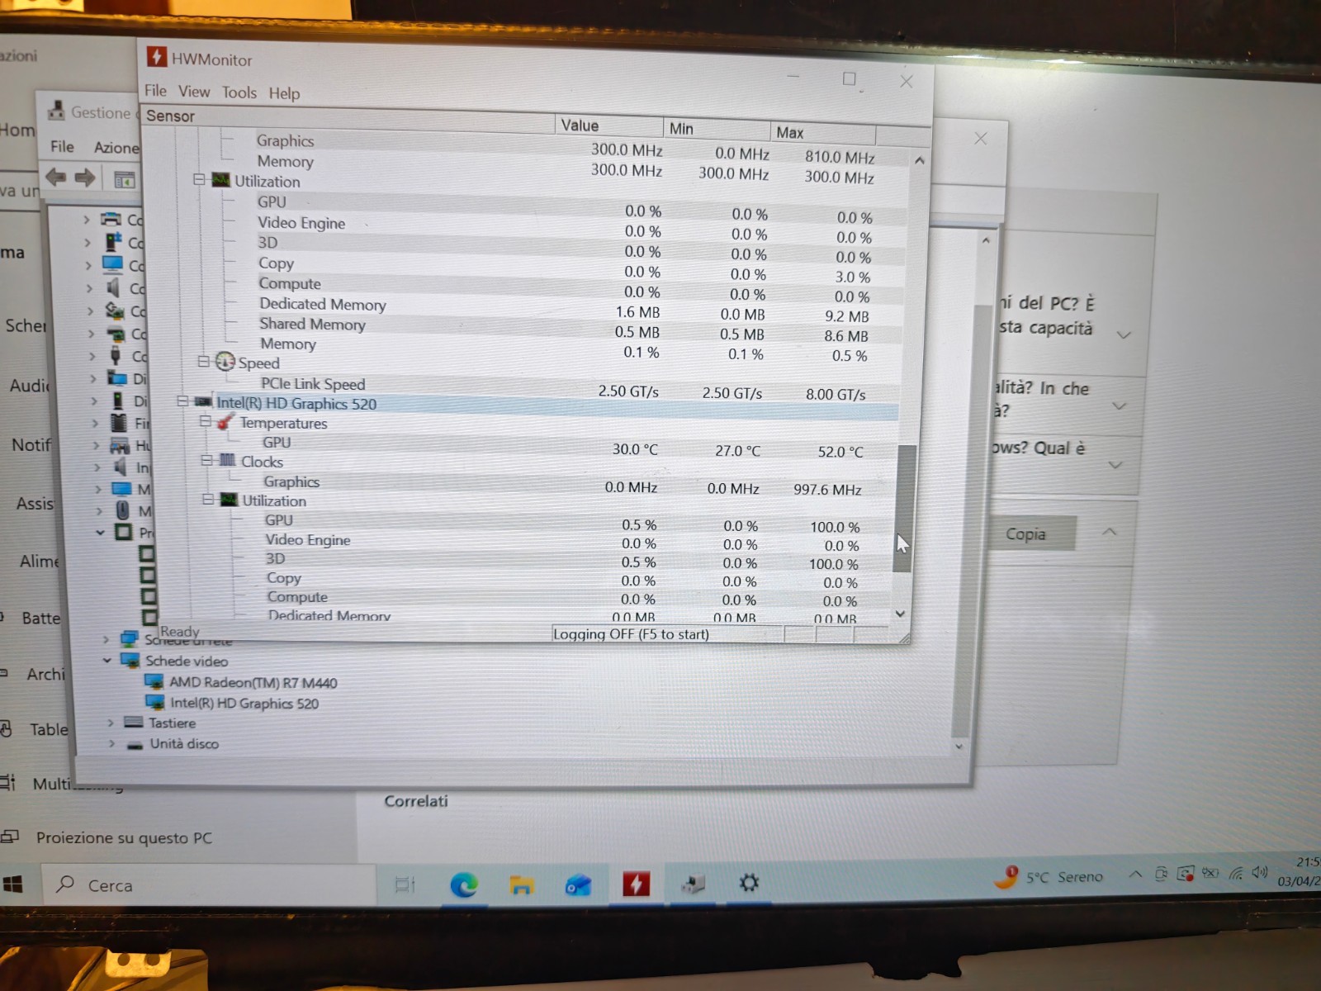Click the Schede video monitor icon
This screenshot has height=991, width=1321.
tap(130, 660)
